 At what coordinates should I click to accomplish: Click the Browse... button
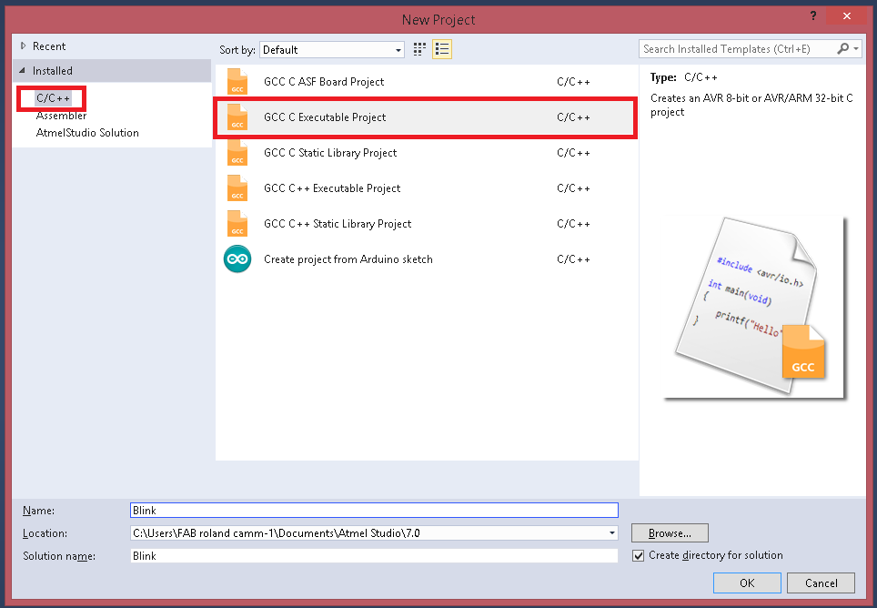[670, 533]
